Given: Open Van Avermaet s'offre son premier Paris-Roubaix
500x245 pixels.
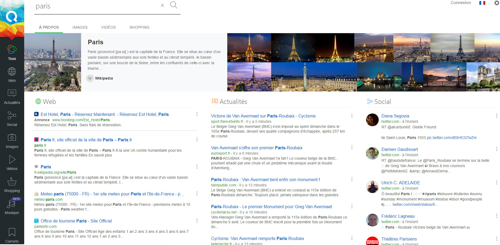Looking at the screenshot, I should [x=257, y=148].
